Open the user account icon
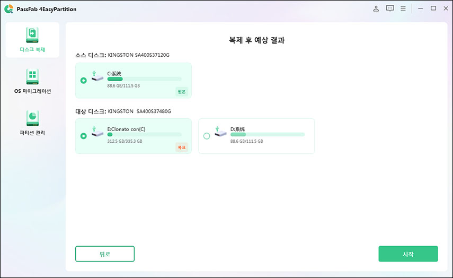 point(376,8)
